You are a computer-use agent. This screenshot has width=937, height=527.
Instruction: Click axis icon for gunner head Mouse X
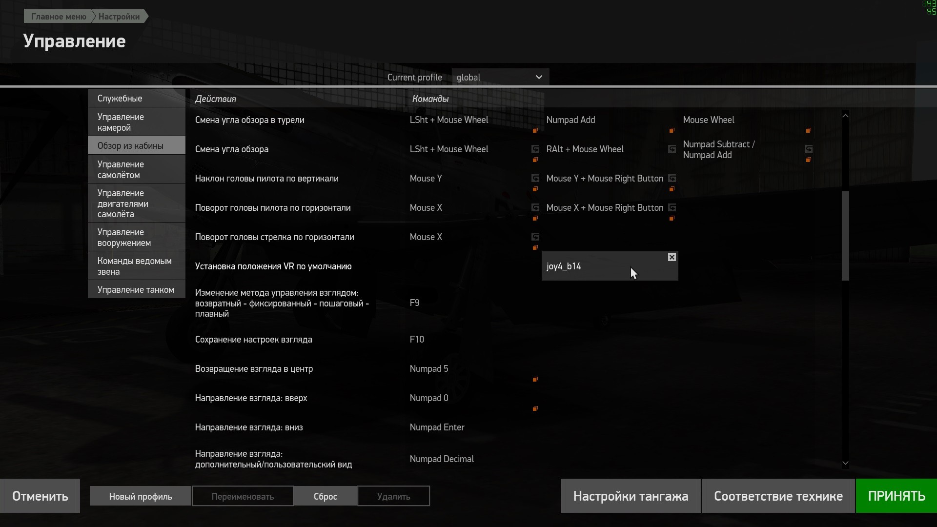click(x=535, y=237)
